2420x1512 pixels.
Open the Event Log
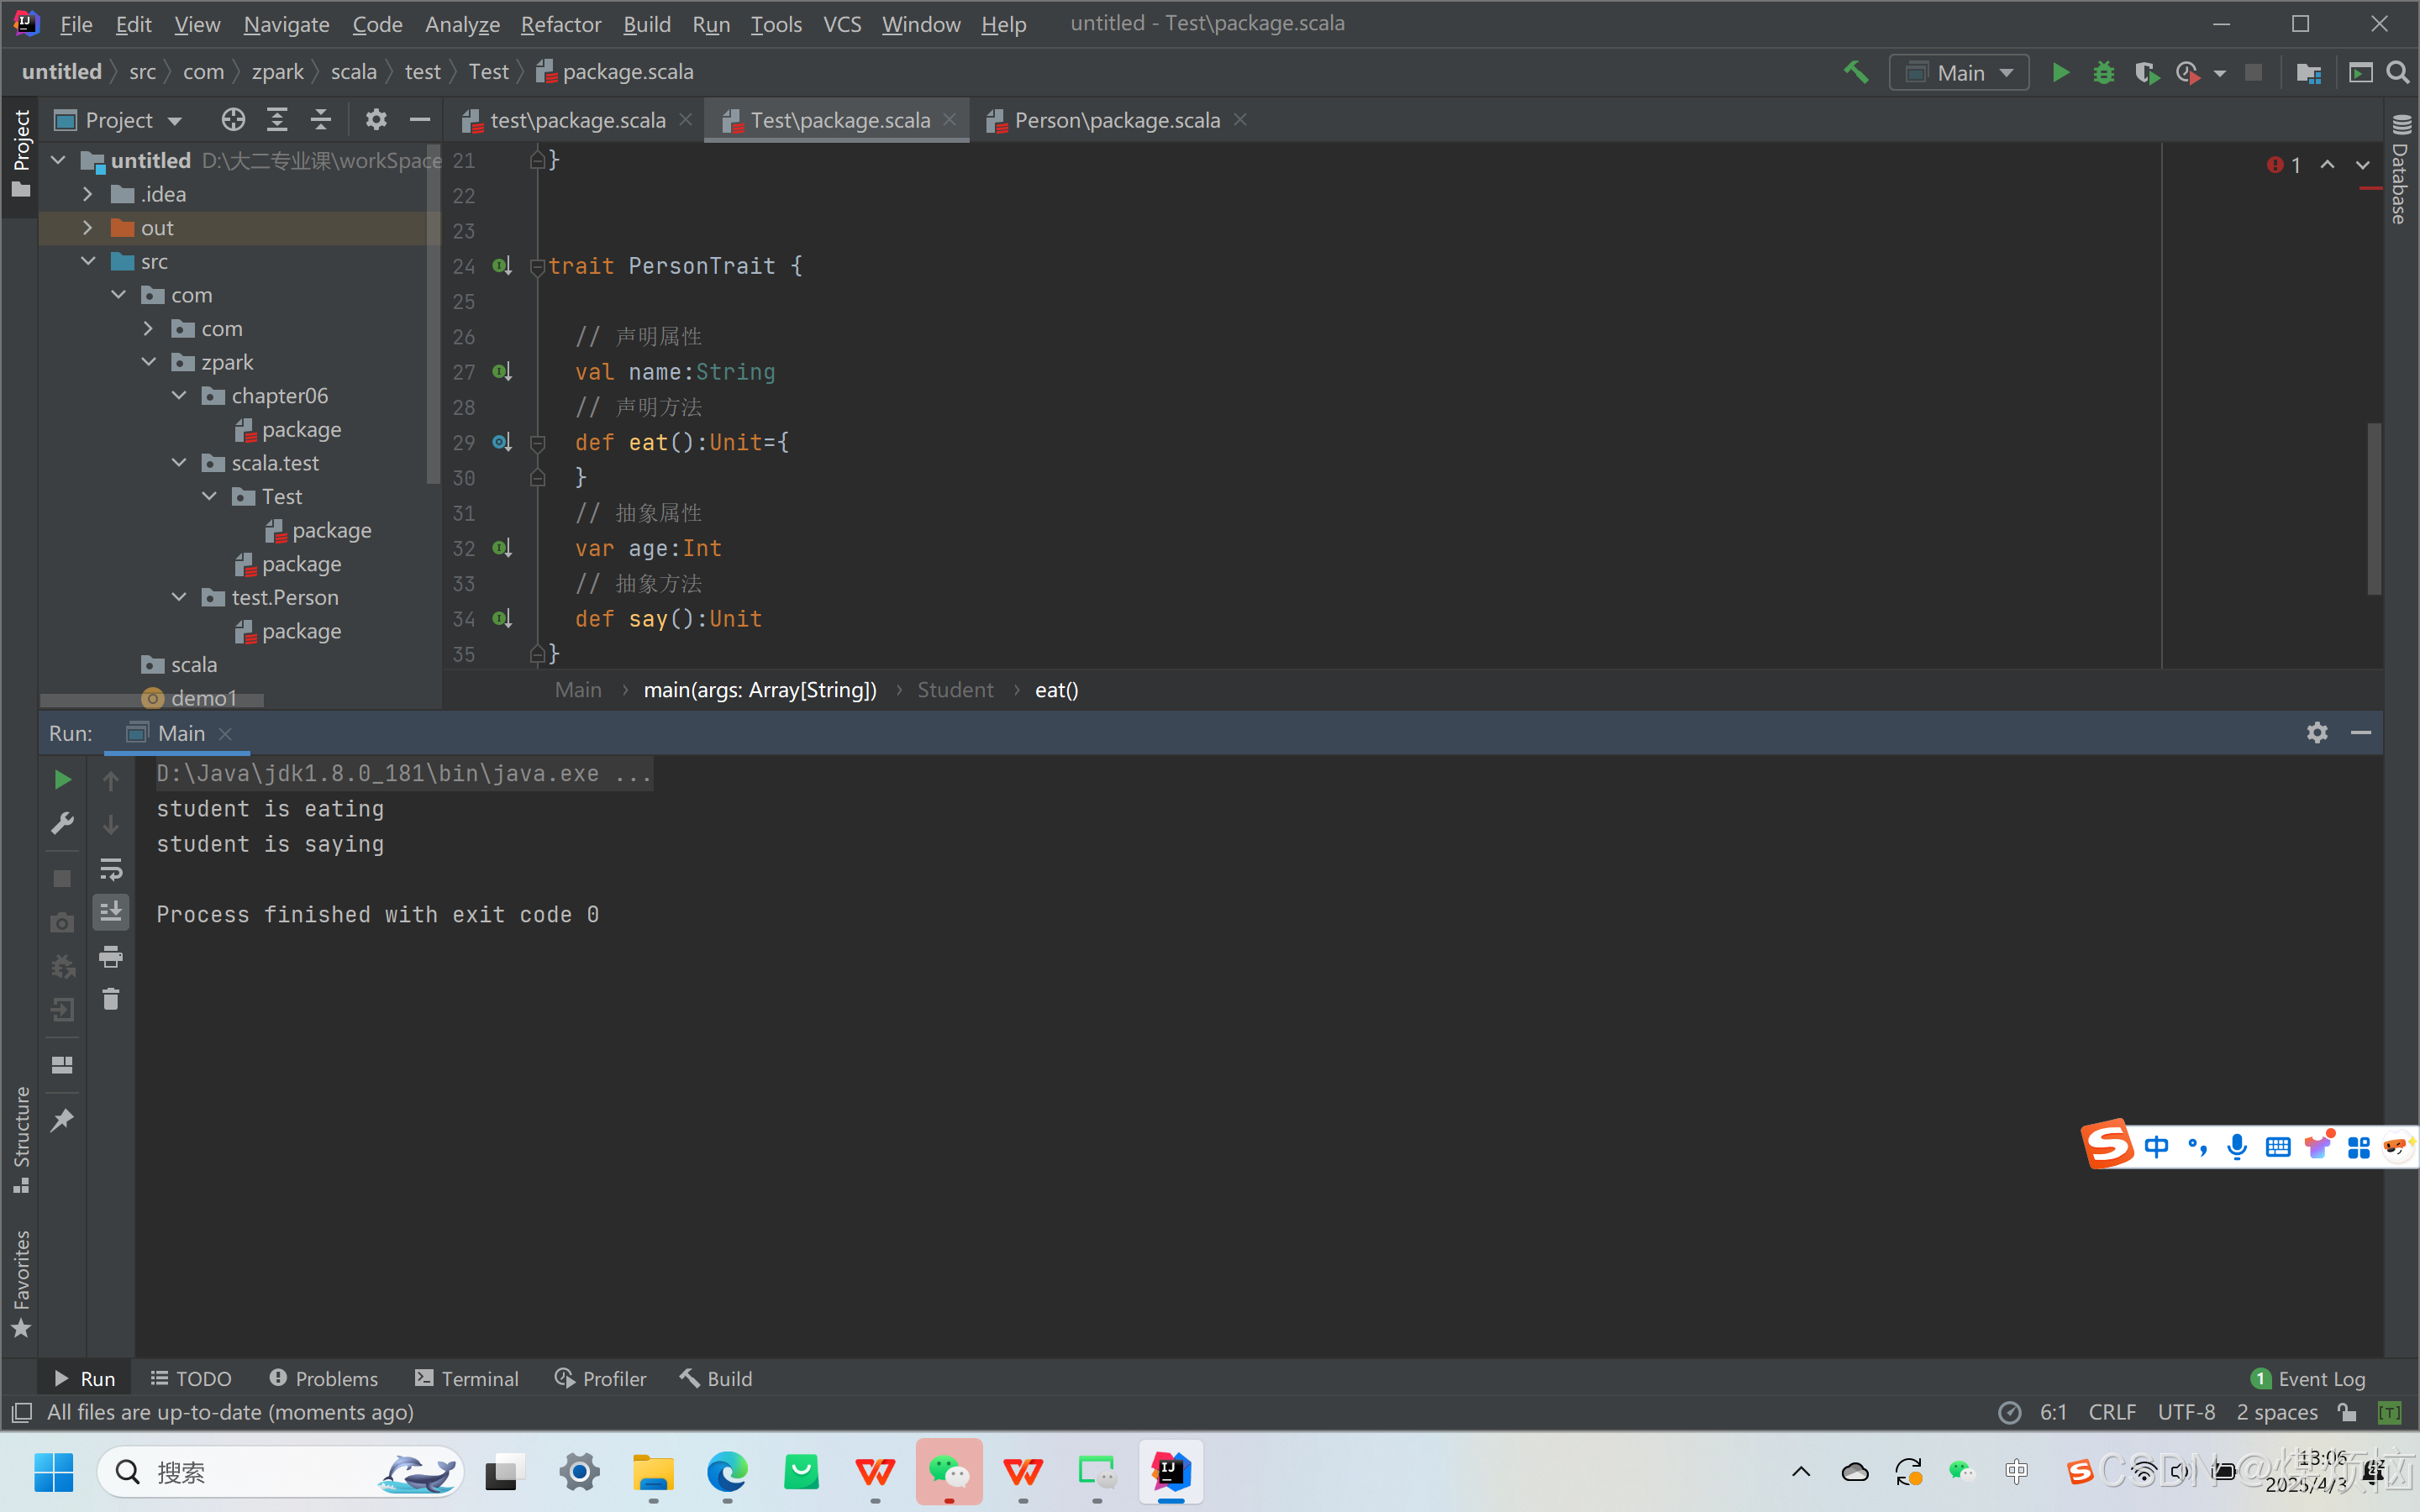pos(2309,1378)
